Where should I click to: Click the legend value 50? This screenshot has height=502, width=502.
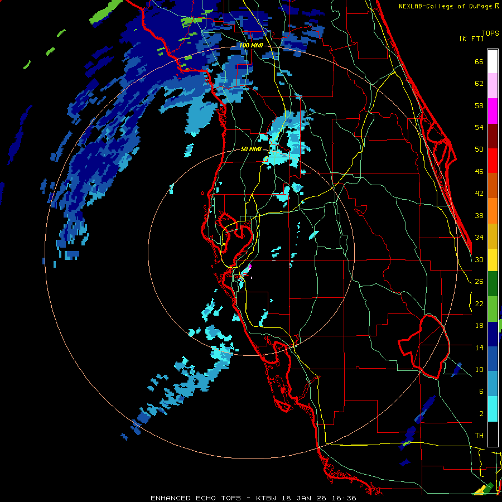pyautogui.click(x=479, y=149)
